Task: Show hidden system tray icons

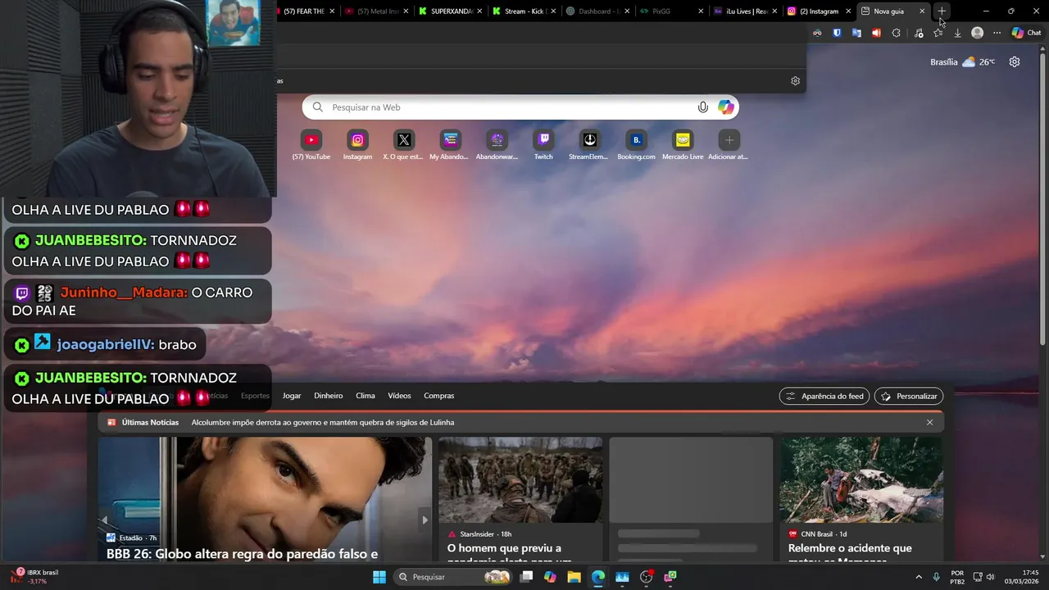Action: point(919,577)
